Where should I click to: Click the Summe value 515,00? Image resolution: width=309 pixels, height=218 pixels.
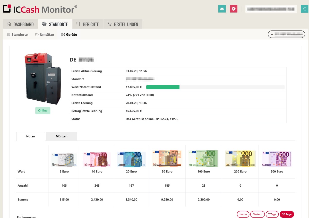click(x=64, y=200)
